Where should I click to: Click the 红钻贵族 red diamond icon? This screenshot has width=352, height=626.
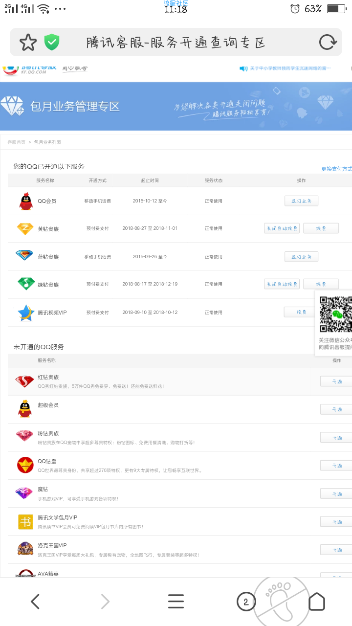[x=24, y=381]
